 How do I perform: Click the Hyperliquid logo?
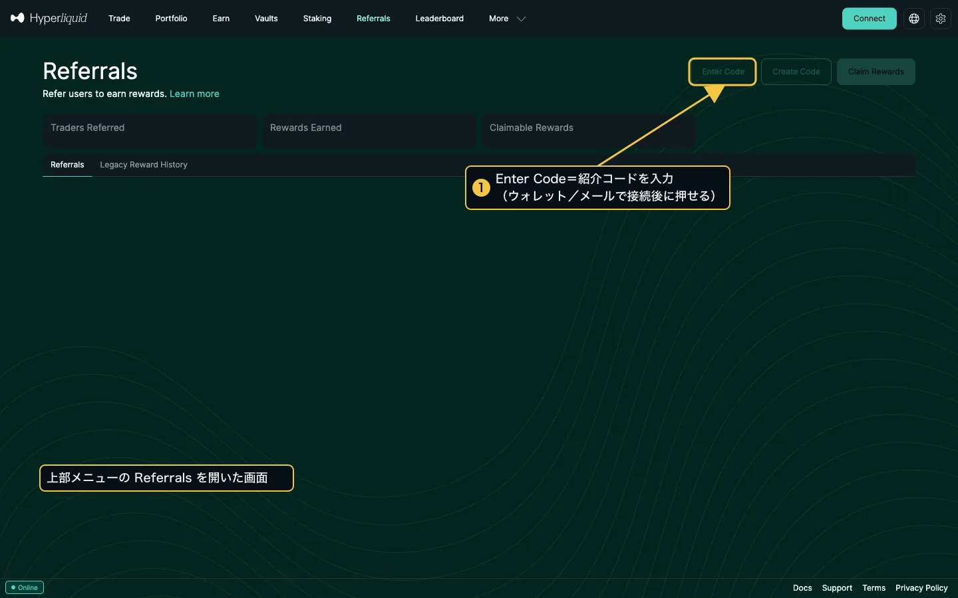click(x=49, y=19)
